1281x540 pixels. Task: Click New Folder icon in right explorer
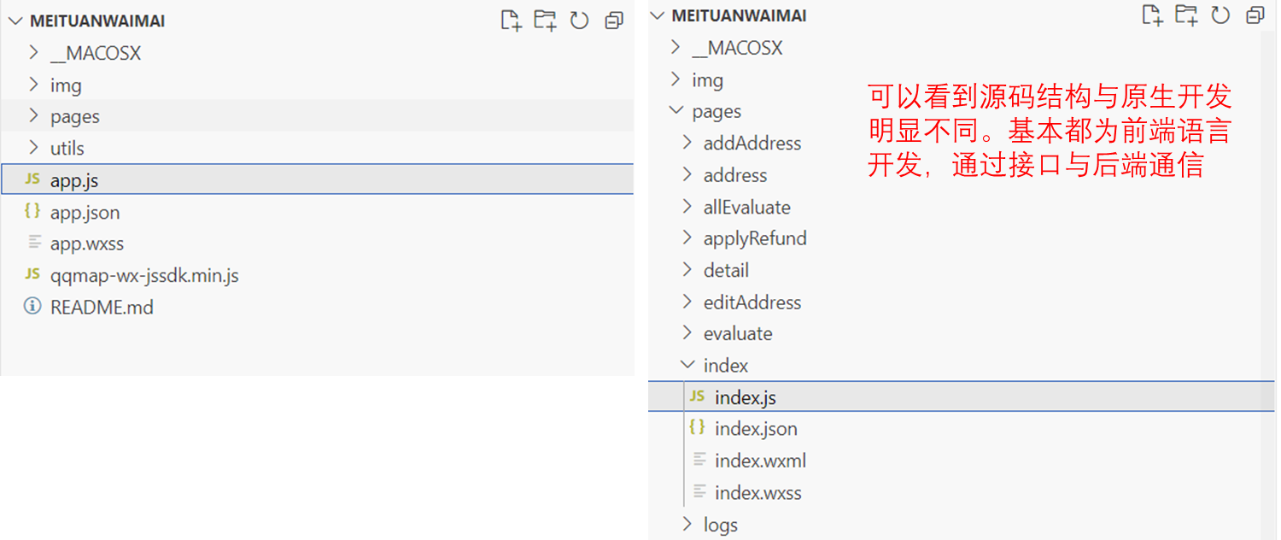pos(1186,15)
